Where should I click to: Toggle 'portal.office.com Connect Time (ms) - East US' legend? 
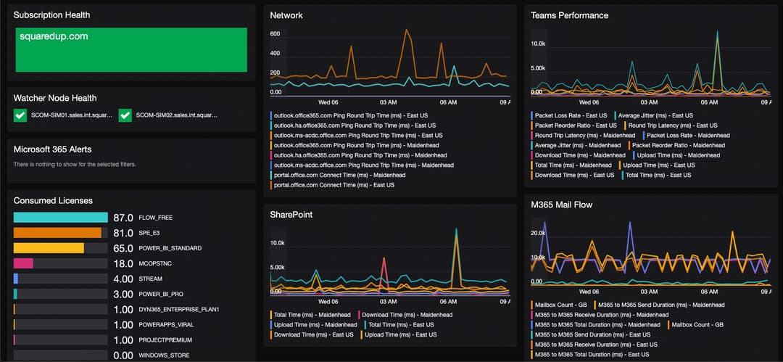coord(333,185)
